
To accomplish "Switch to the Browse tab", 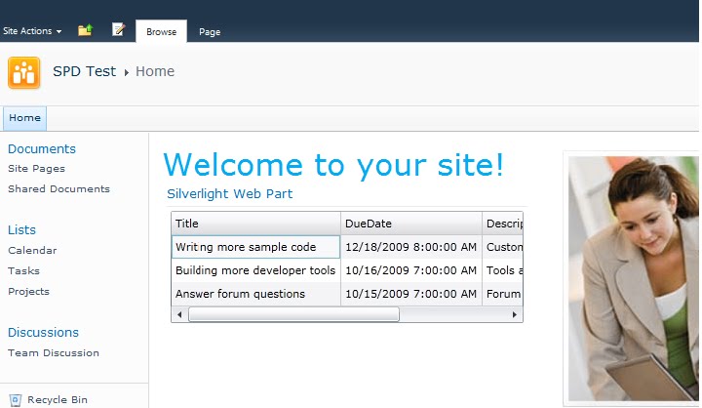I will tap(161, 31).
